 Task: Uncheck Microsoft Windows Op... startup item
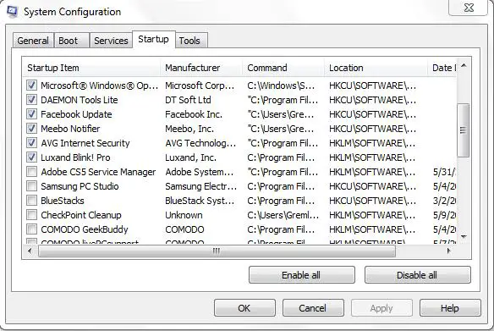pyautogui.click(x=31, y=86)
